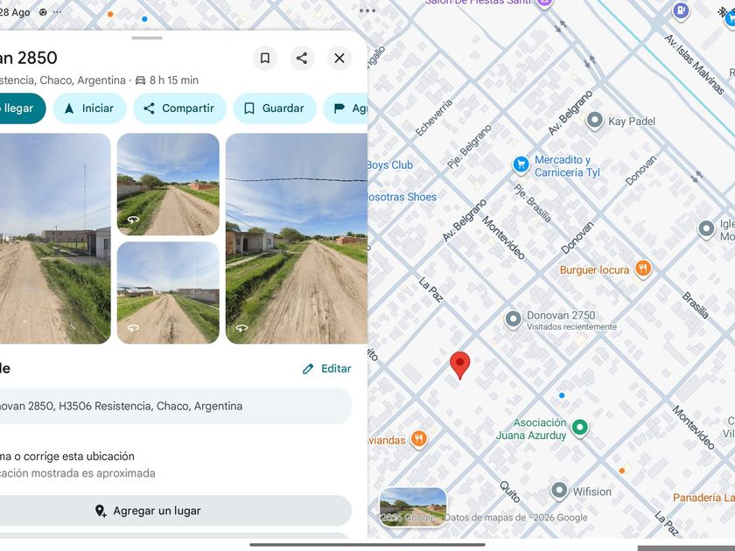This screenshot has height=551, width=735.
Task: Open Mercadito y Carnicería Tyl shop marker
Action: pos(521,164)
